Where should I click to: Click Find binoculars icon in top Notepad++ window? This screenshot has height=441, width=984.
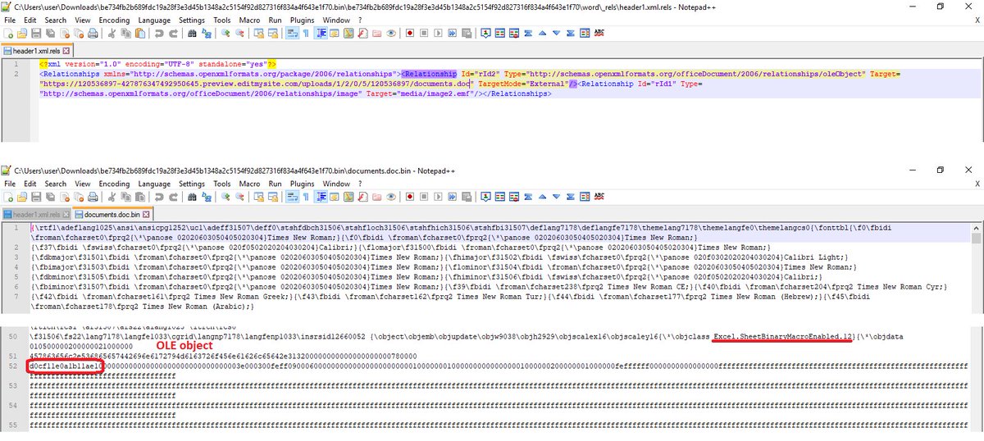(193, 34)
